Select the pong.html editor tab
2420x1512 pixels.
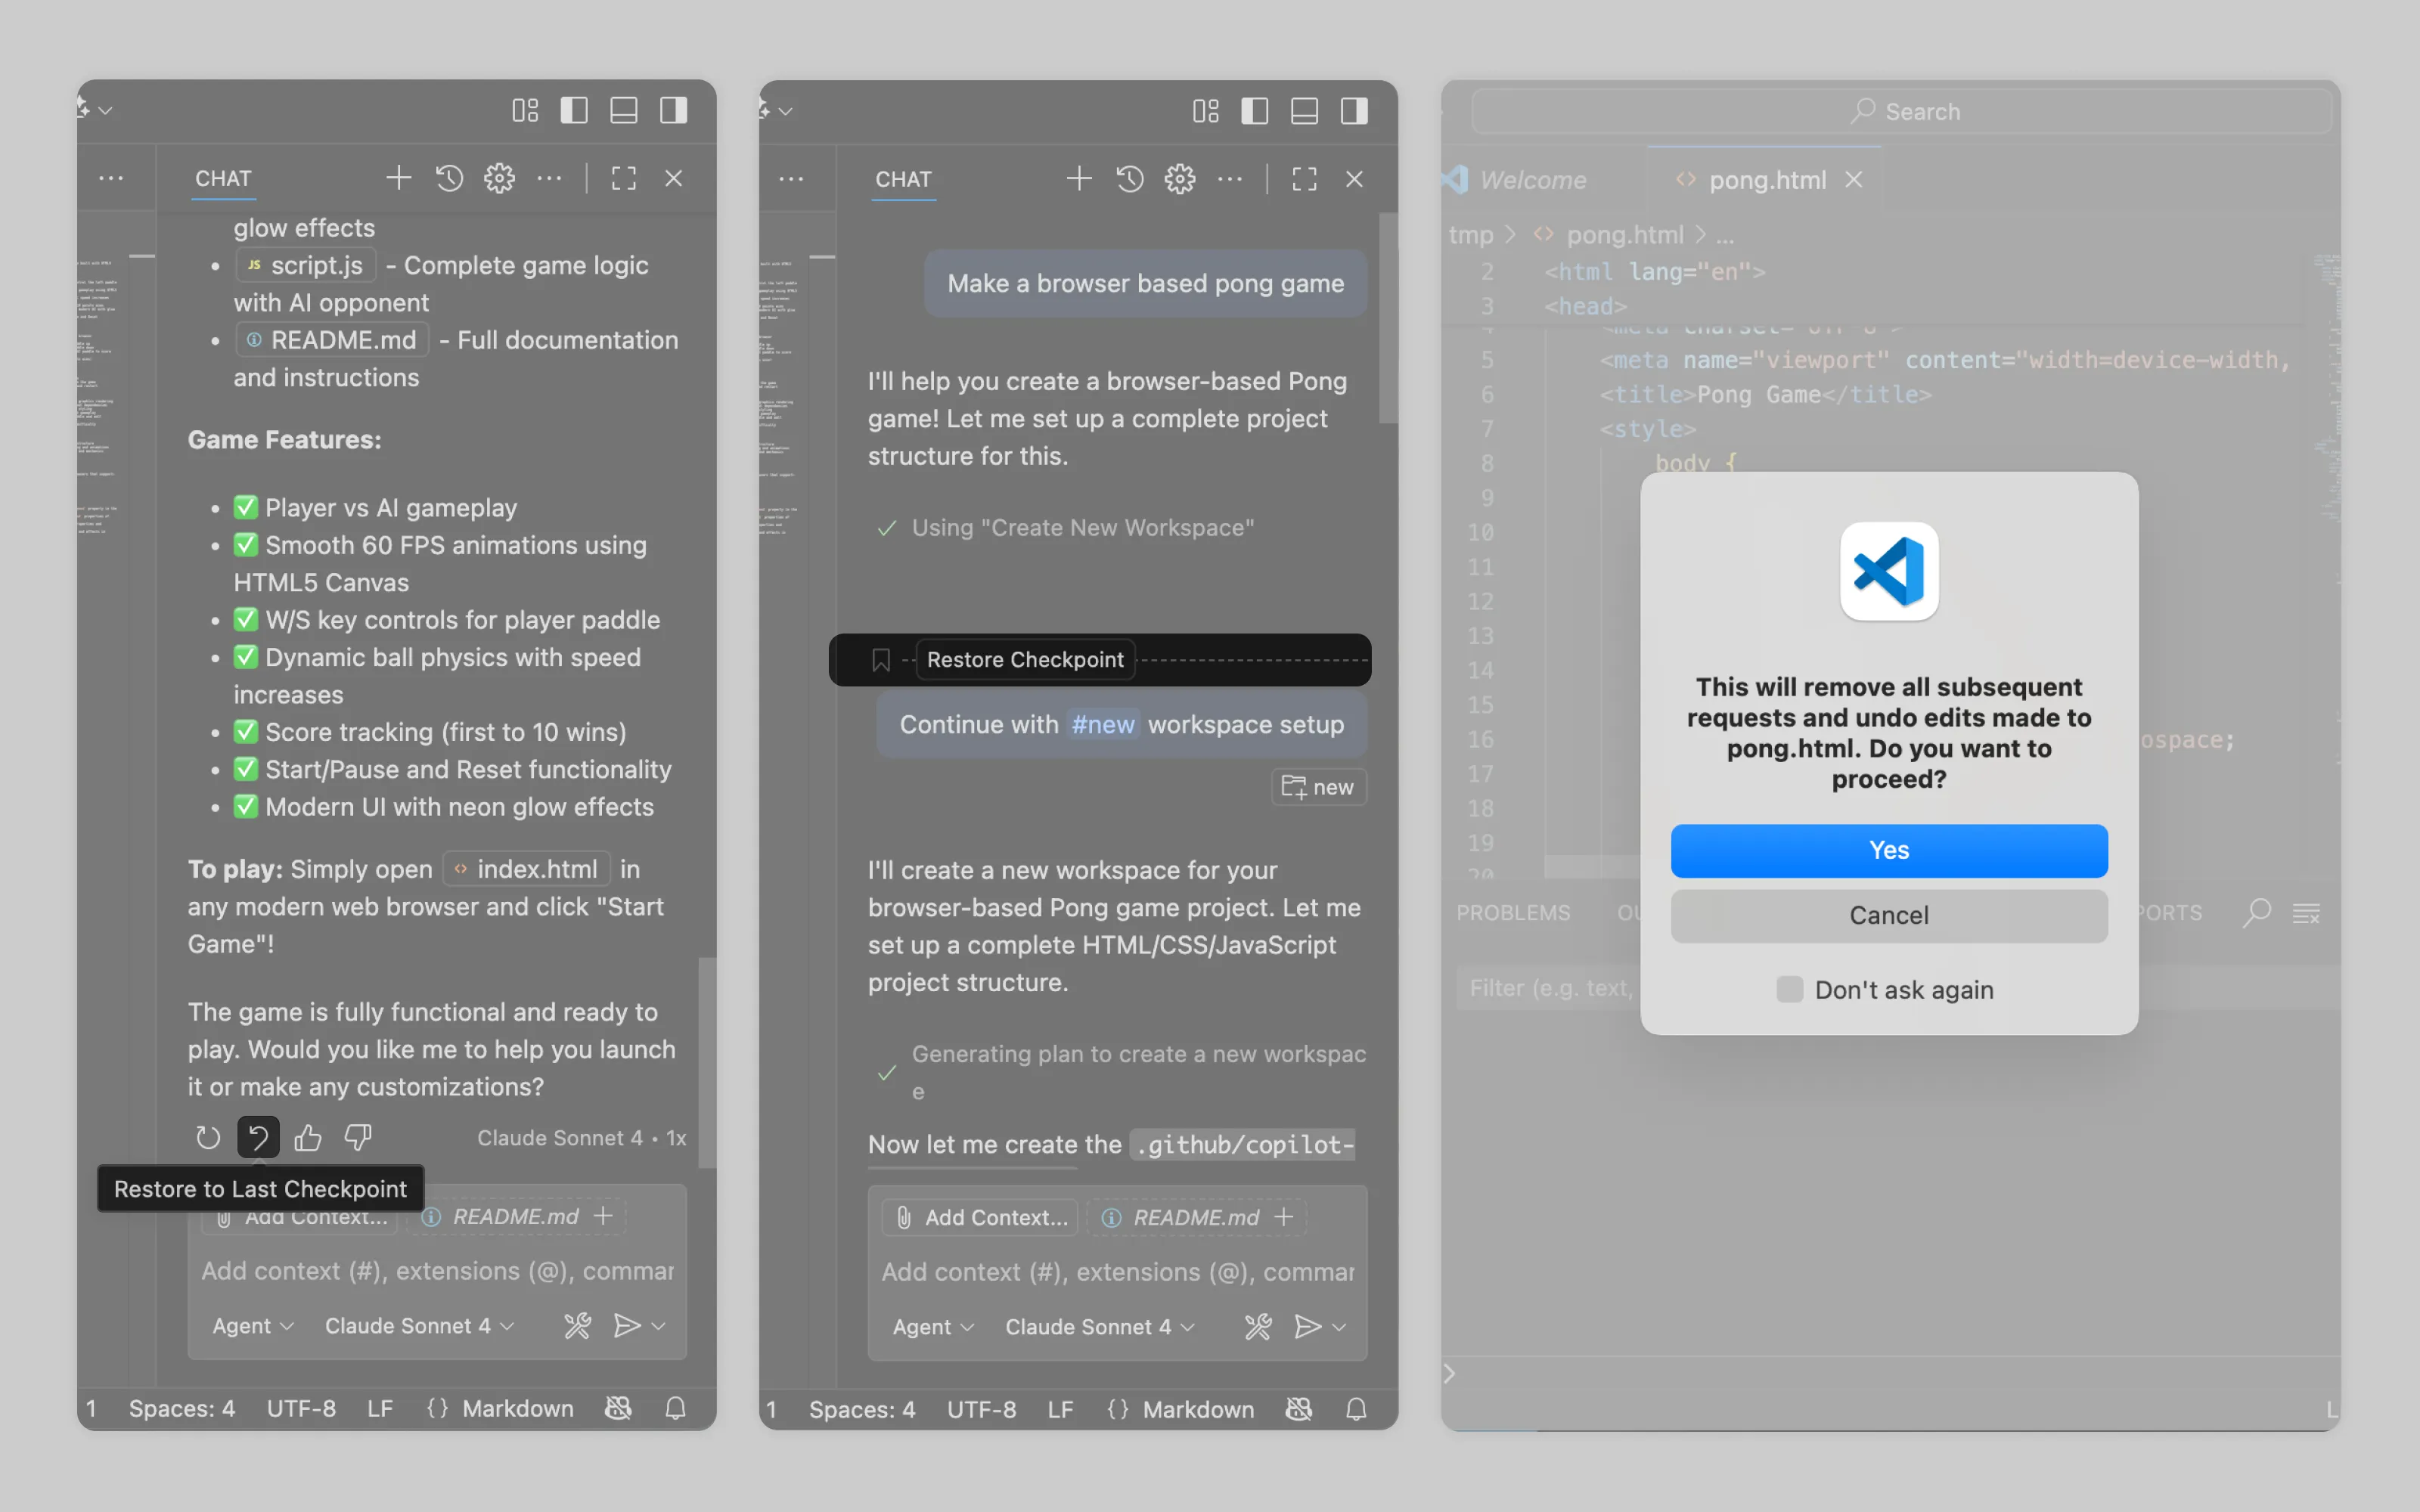click(1766, 180)
